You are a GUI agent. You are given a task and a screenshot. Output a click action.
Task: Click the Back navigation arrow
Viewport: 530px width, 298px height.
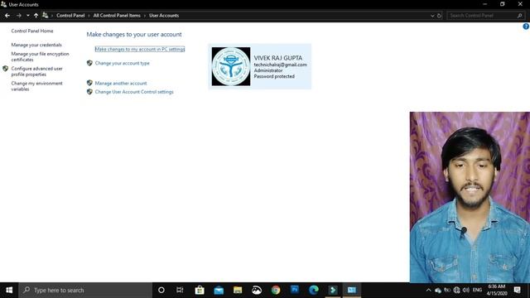point(7,16)
